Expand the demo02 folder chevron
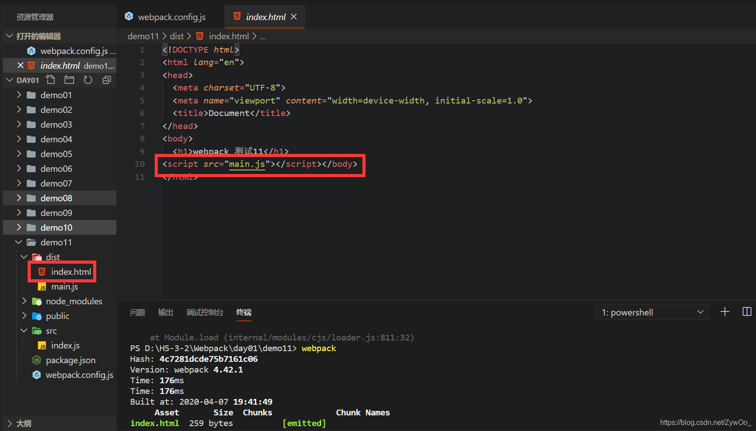 point(19,110)
